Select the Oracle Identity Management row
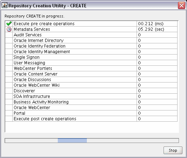 tap(91, 51)
